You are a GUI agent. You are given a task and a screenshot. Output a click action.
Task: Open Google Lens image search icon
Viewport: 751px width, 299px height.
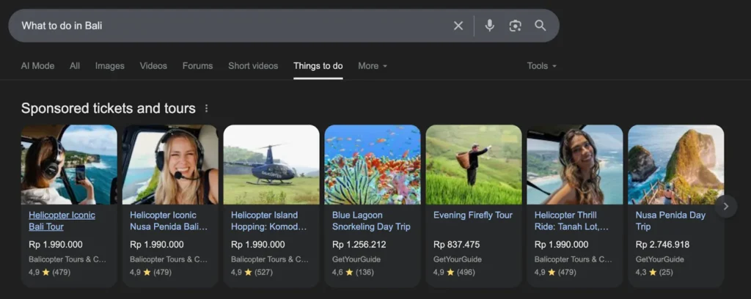(x=516, y=26)
